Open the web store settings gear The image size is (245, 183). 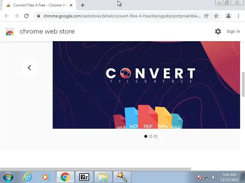coord(218,31)
